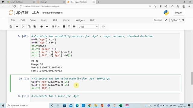This screenshot has width=193, height=108.
Task: Open browser favorites star icon
Action: click(x=172, y=6)
